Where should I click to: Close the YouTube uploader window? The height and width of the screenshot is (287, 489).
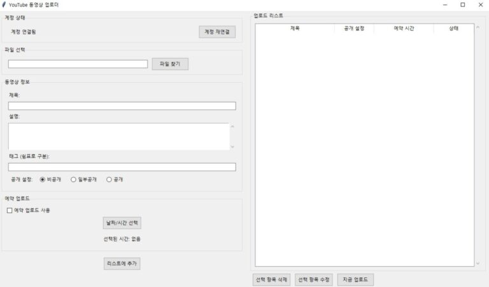(481, 4)
